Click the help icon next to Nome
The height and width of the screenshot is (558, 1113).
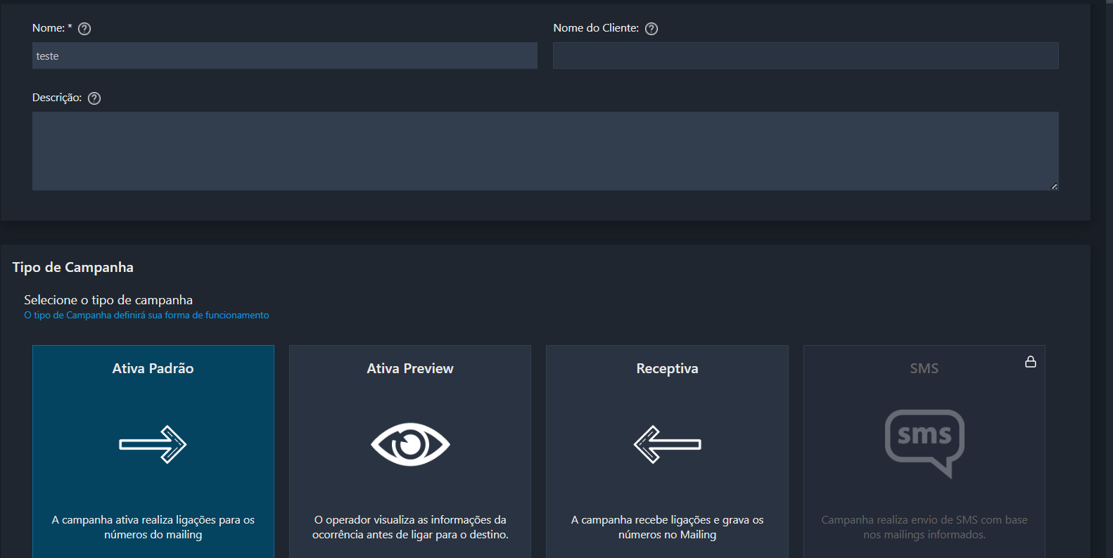(84, 29)
